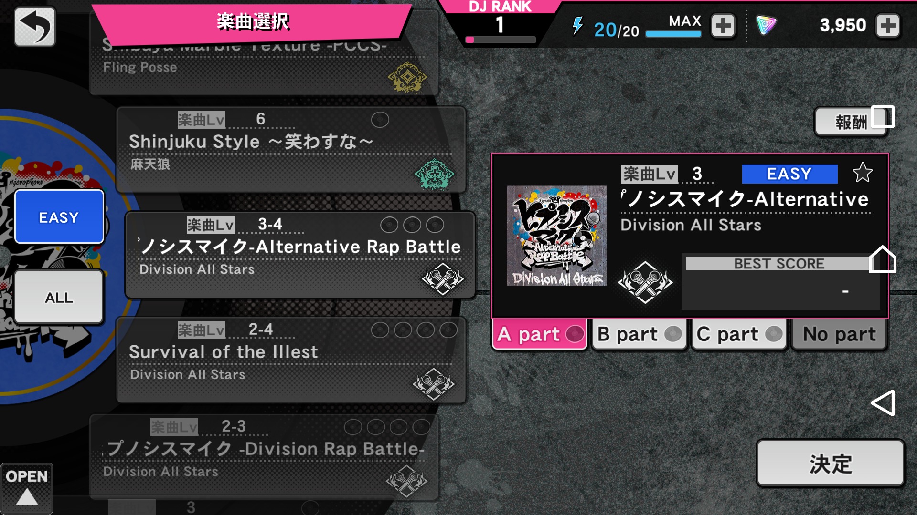Select the EASY difficulty tab

point(59,217)
